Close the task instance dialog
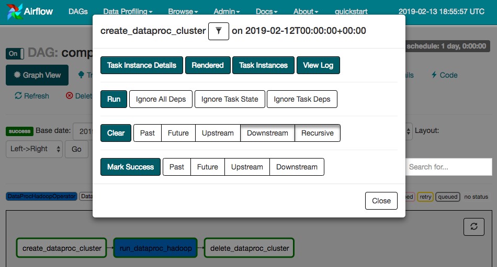 (381, 201)
